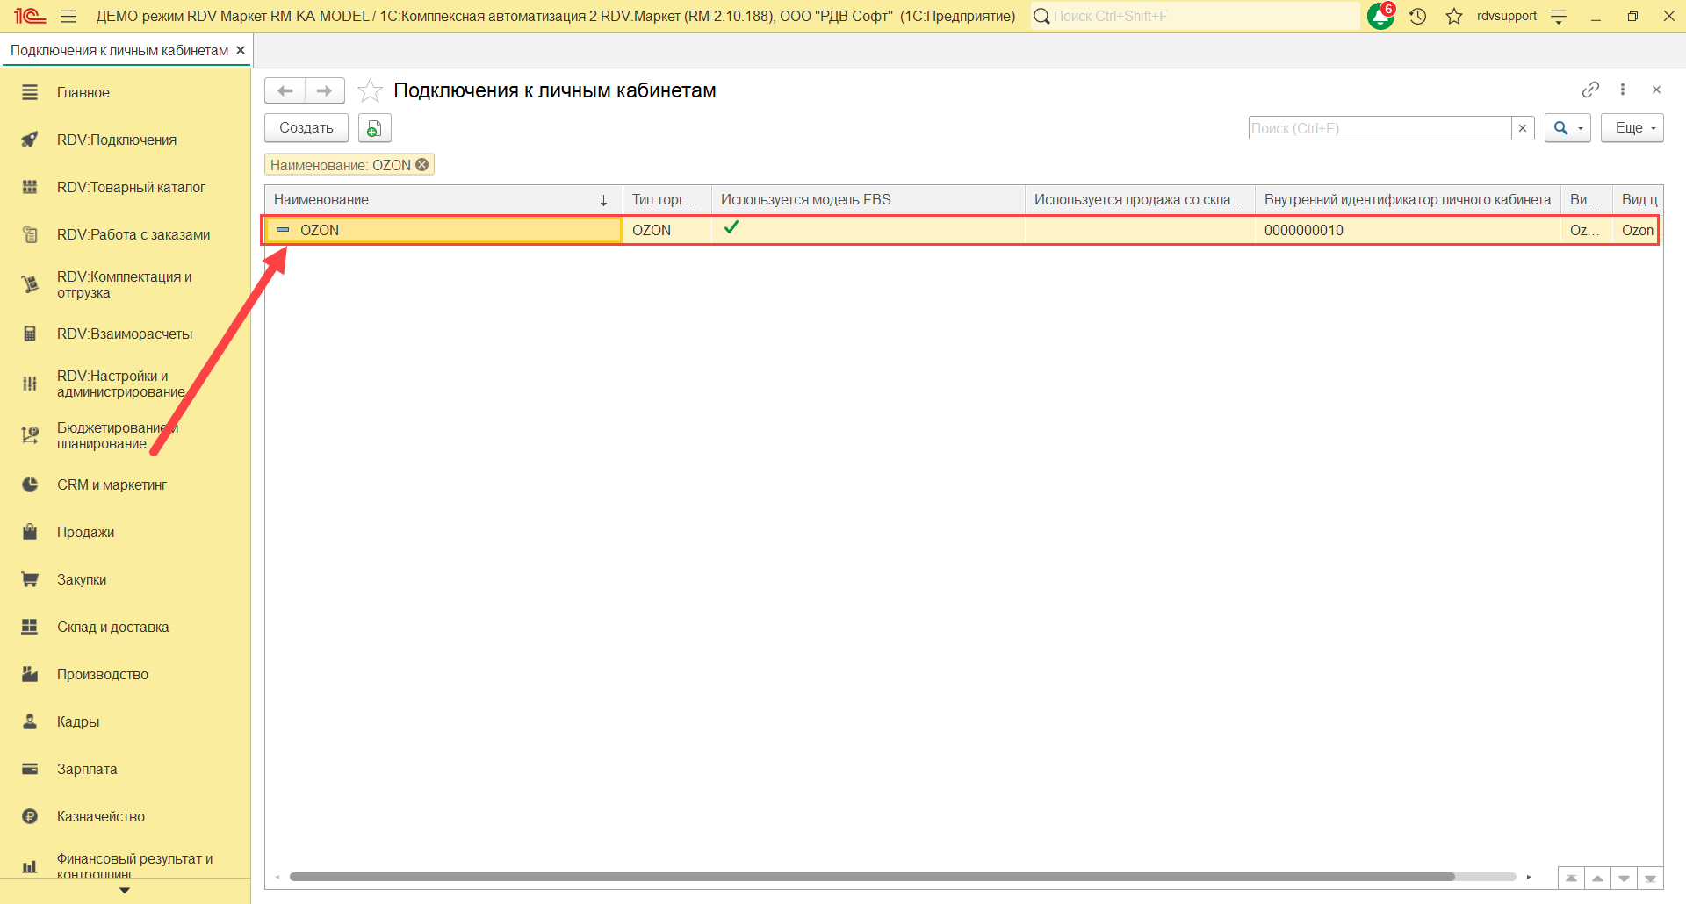Click the rdvsupport user name
The height and width of the screenshot is (904, 1686).
click(1507, 16)
